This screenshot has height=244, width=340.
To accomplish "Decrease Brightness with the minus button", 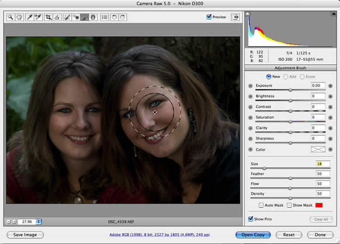I will tap(251, 96).
